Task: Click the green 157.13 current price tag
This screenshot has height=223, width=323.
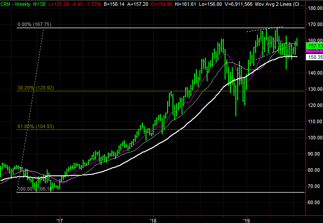Action: click(314, 46)
